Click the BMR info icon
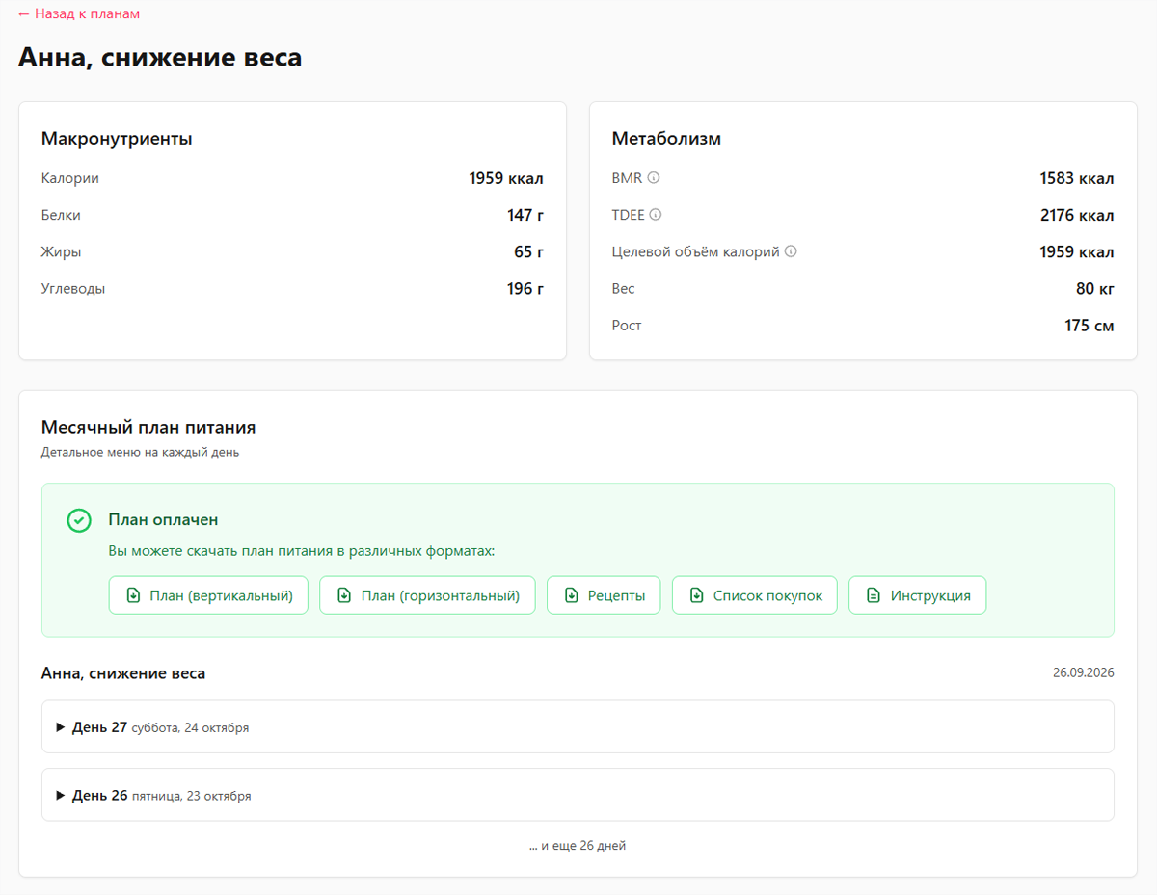 [x=654, y=178]
